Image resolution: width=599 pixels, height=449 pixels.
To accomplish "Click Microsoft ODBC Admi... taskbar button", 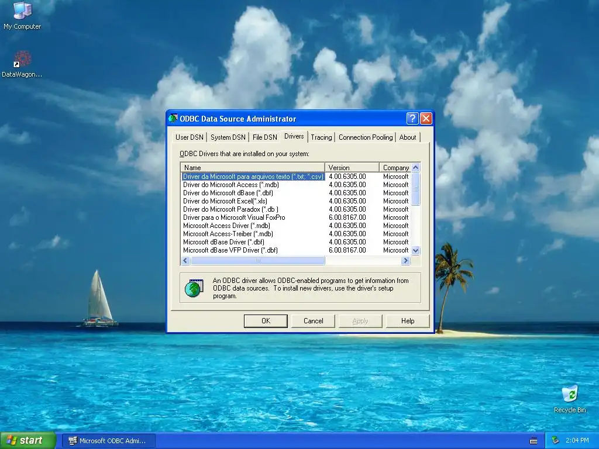I will coord(108,441).
